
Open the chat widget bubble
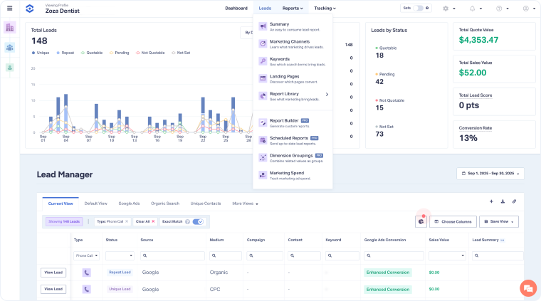pyautogui.click(x=527, y=287)
